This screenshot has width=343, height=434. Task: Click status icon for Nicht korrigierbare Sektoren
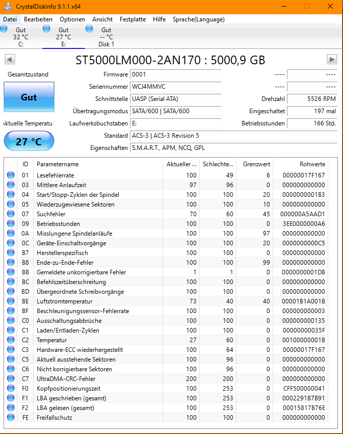click(x=11, y=369)
